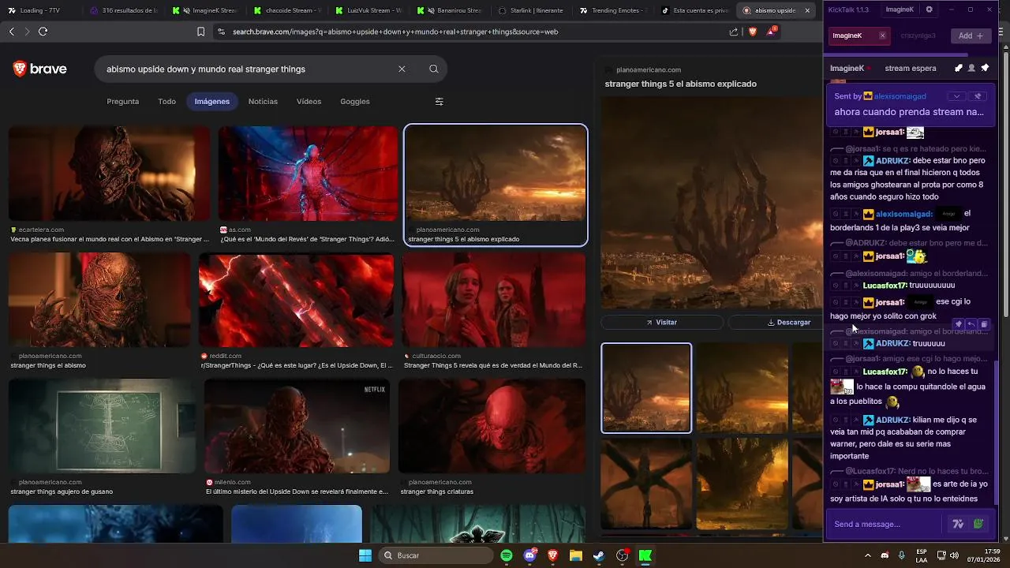Go back to the previous browser page
This screenshot has width=1010, height=568.
click(11, 32)
